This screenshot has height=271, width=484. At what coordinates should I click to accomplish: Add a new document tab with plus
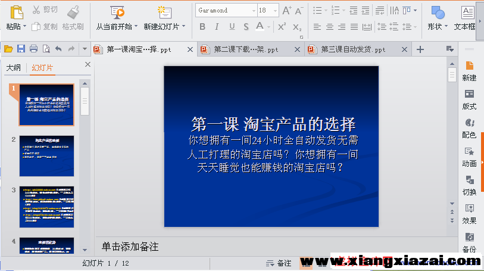(420, 49)
